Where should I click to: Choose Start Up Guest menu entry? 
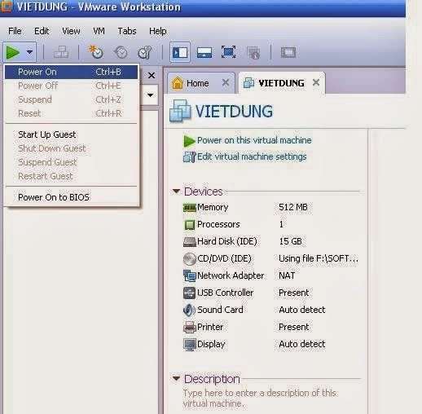click(71, 134)
